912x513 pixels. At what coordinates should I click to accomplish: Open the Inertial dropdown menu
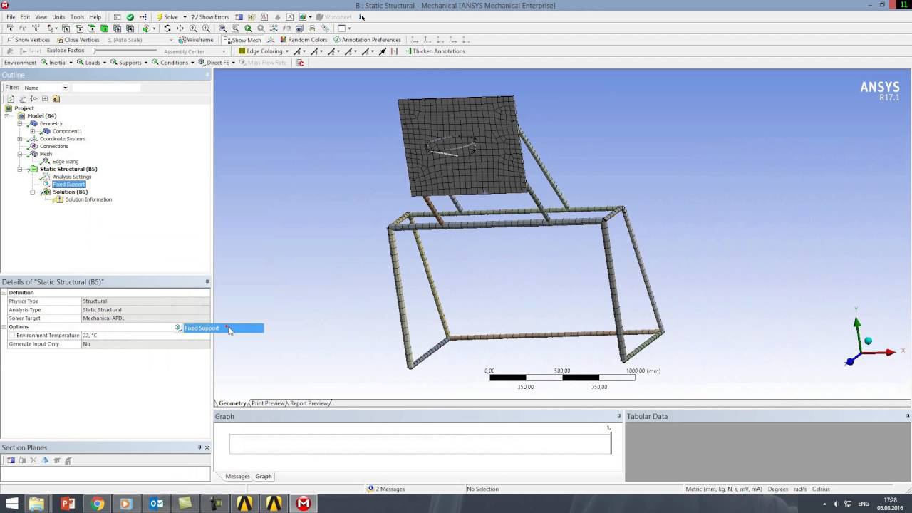(57, 63)
